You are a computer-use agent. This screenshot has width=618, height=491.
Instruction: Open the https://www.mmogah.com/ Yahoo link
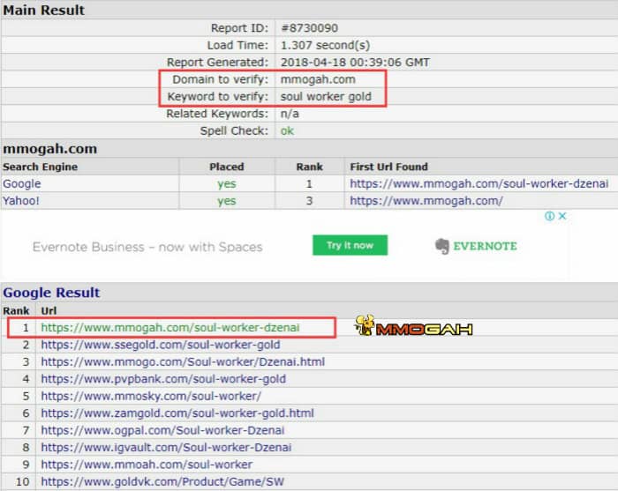[x=426, y=201]
